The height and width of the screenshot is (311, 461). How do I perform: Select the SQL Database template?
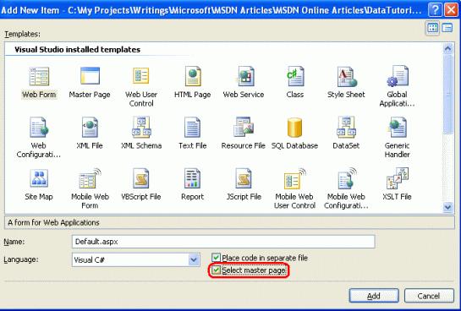[x=294, y=134]
